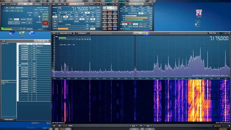This screenshot has height=130, width=231.
Task: Open SETT. in the MAIN SP spectrum window
Action: pos(54,33)
